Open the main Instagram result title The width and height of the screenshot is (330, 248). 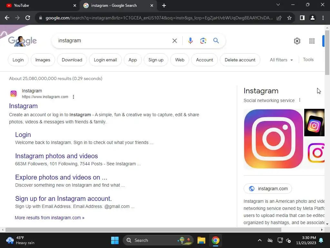tap(23, 106)
